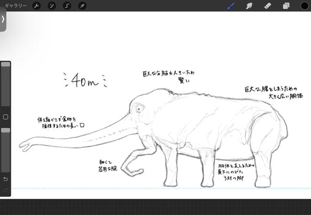The width and height of the screenshot is (311, 215).
Task: Open the Layers panel
Action: [286, 6]
